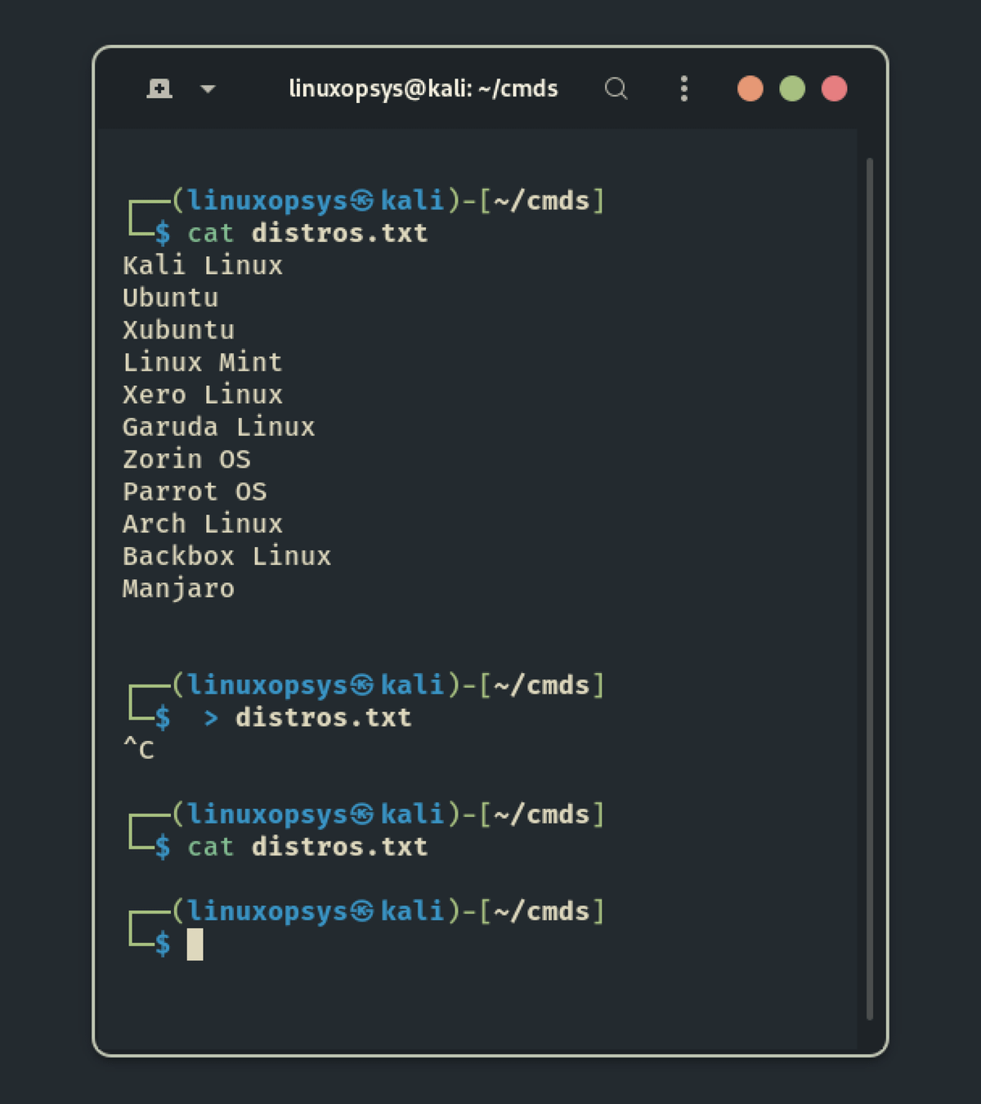
Task: Close terminal with the red circle
Action: pyautogui.click(x=834, y=88)
